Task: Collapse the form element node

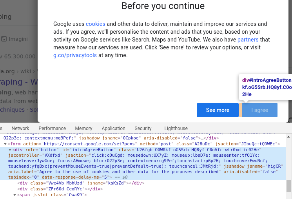Action: [5, 144]
